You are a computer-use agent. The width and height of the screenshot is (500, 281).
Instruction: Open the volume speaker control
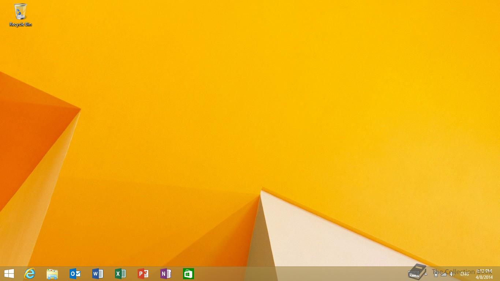click(x=452, y=274)
